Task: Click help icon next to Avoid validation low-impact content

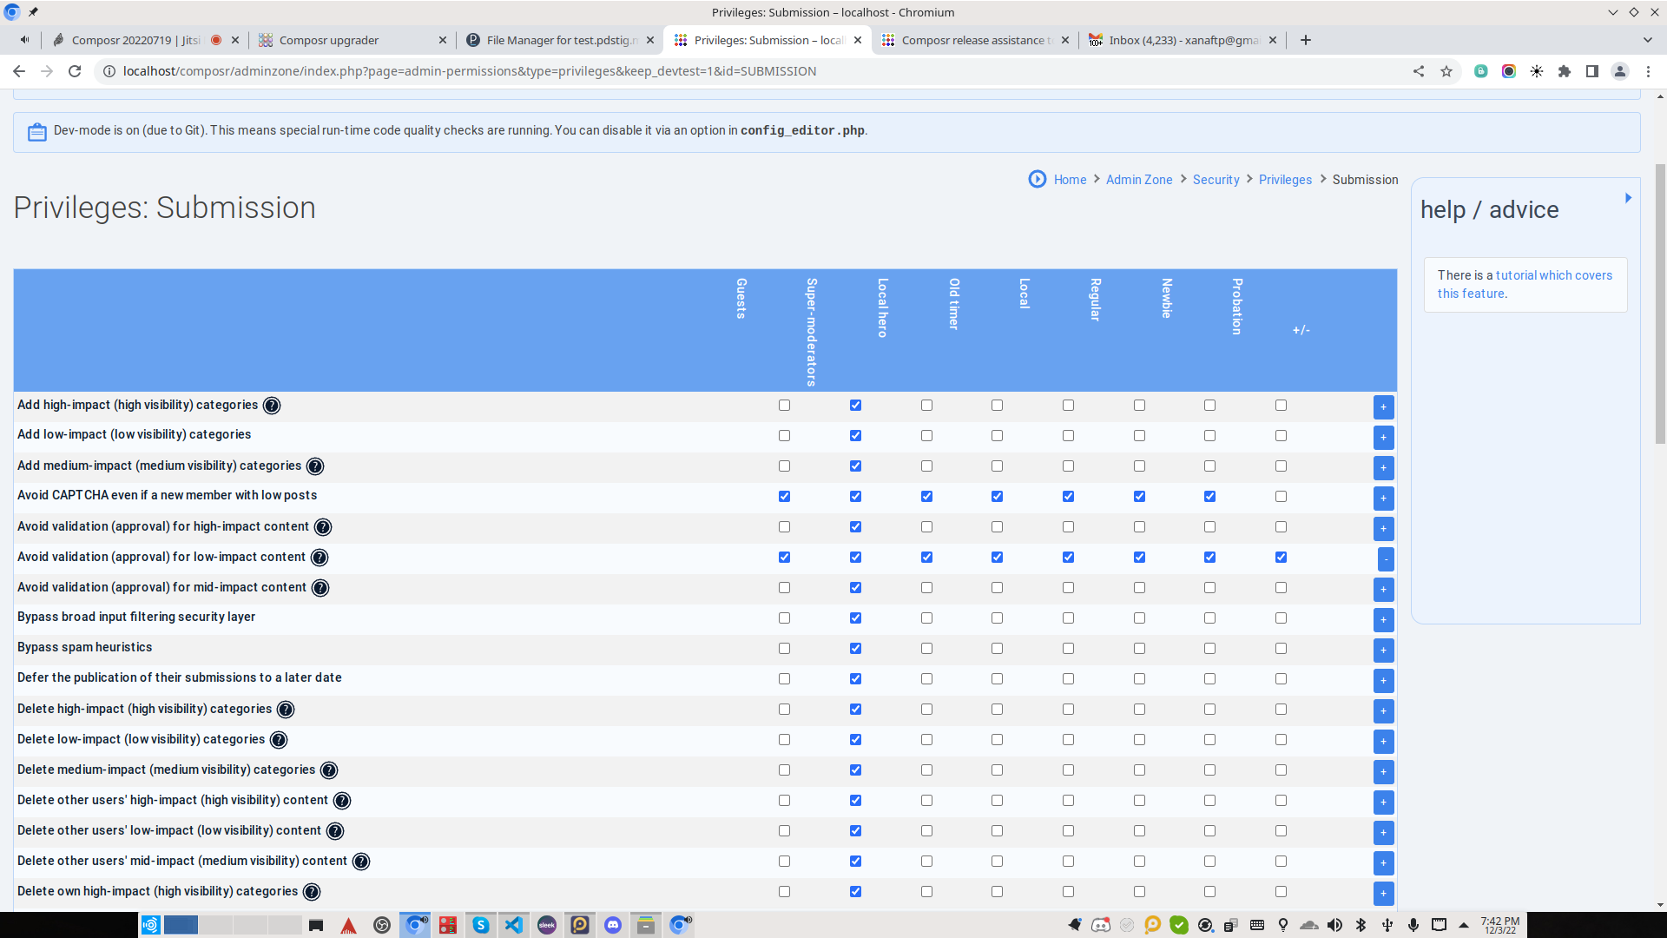Action: [320, 558]
